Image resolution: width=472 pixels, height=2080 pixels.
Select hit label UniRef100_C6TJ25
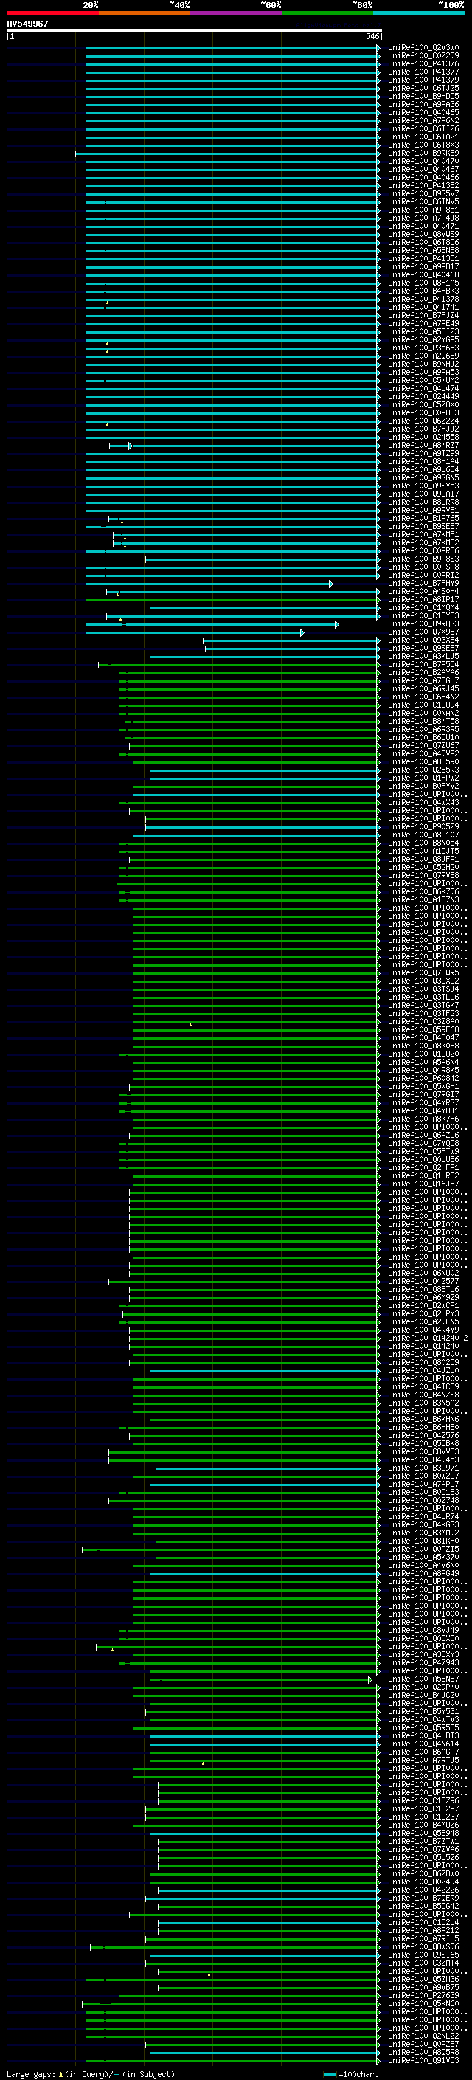(x=423, y=88)
